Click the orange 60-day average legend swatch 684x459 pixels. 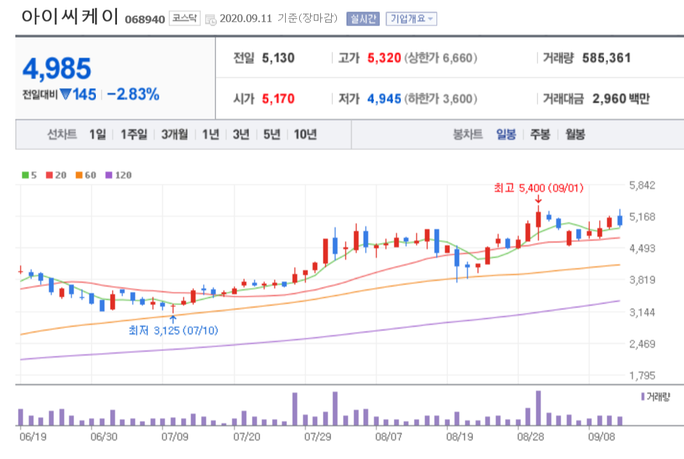[x=79, y=175]
